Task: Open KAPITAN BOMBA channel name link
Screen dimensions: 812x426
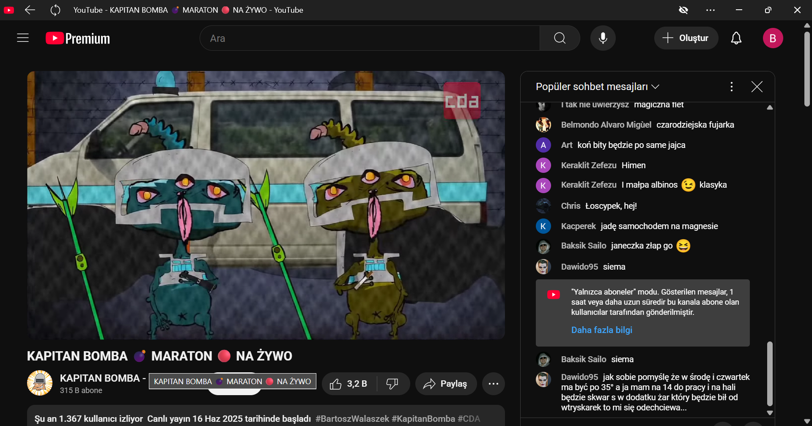Action: [x=103, y=378]
